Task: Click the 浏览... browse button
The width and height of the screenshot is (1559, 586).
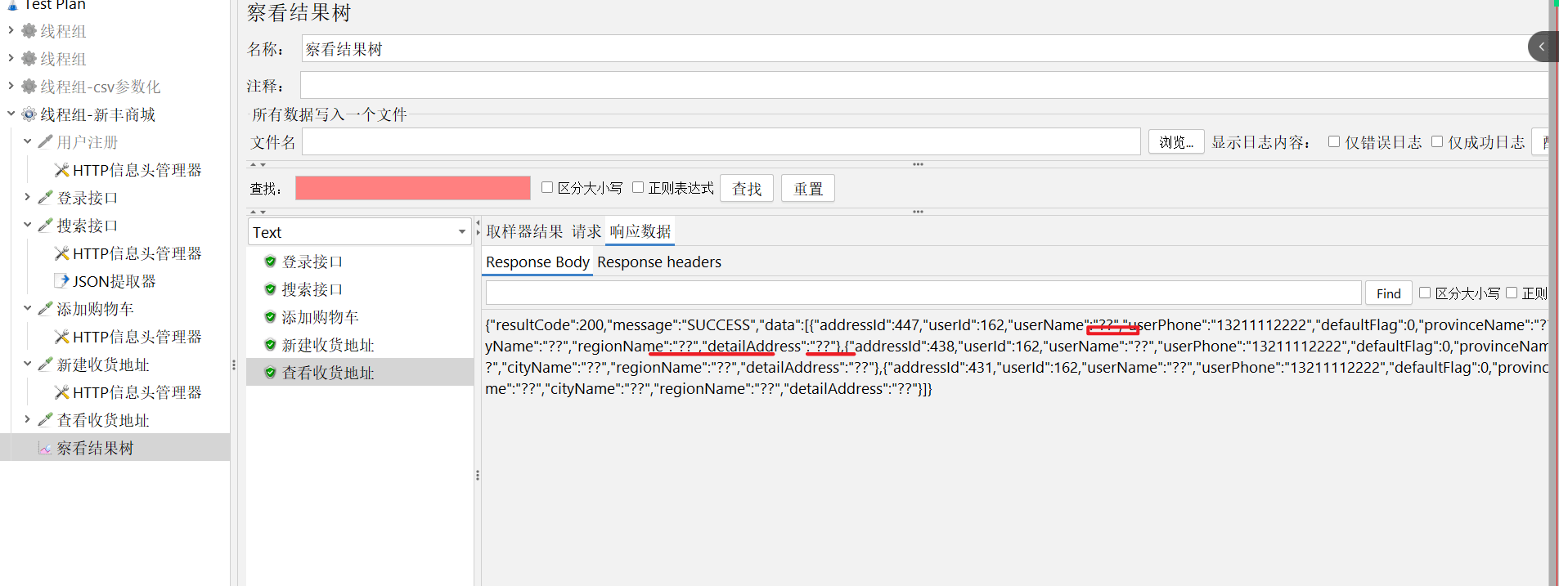Action: 1176,142
